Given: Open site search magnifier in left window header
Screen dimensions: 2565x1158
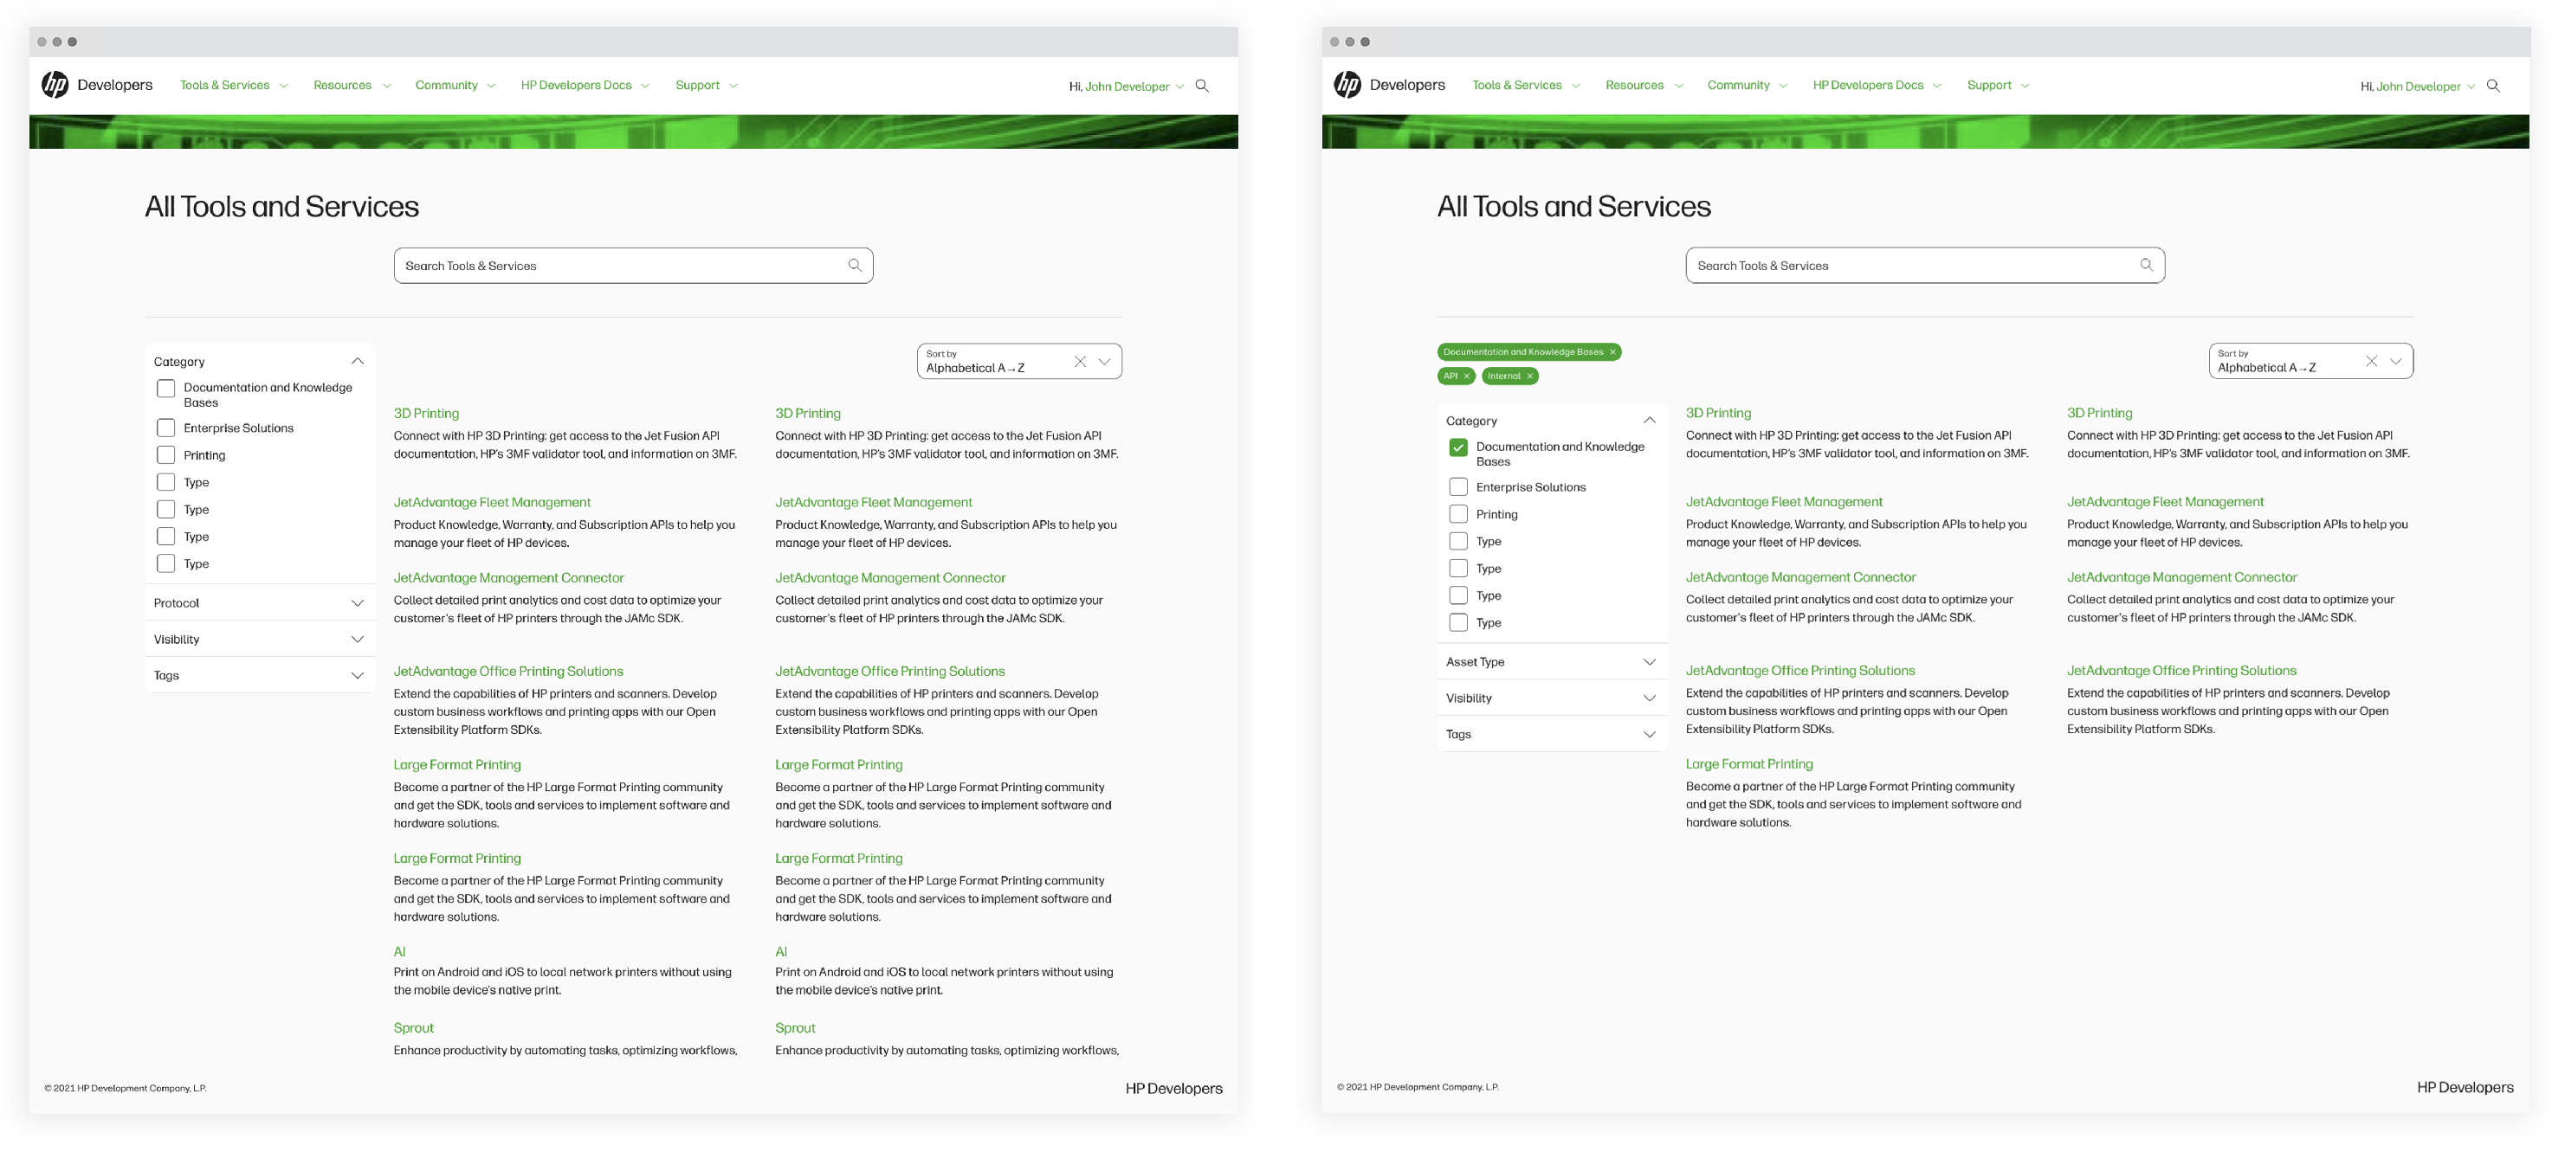Looking at the screenshot, I should 1202,87.
